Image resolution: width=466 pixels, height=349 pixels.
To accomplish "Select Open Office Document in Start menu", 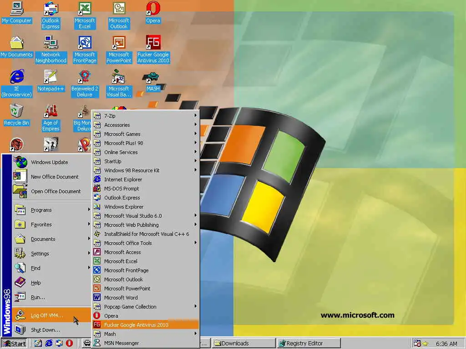I will (x=52, y=191).
